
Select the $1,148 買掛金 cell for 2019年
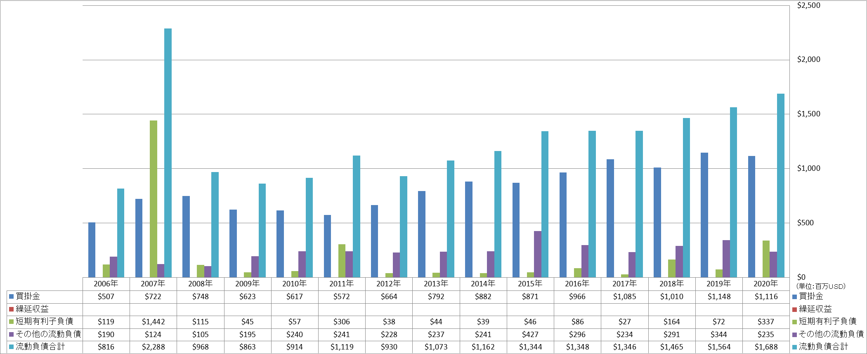(x=719, y=297)
